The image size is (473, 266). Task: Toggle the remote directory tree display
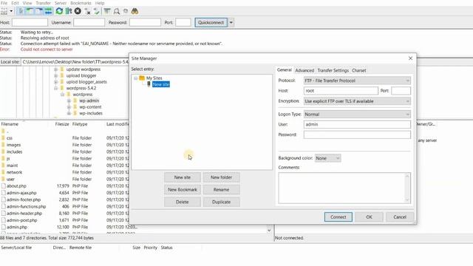[x=39, y=11]
